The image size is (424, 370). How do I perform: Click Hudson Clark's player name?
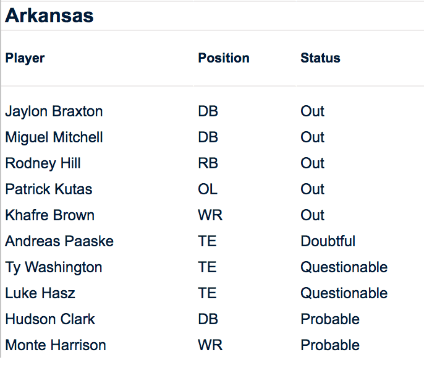tap(50, 319)
